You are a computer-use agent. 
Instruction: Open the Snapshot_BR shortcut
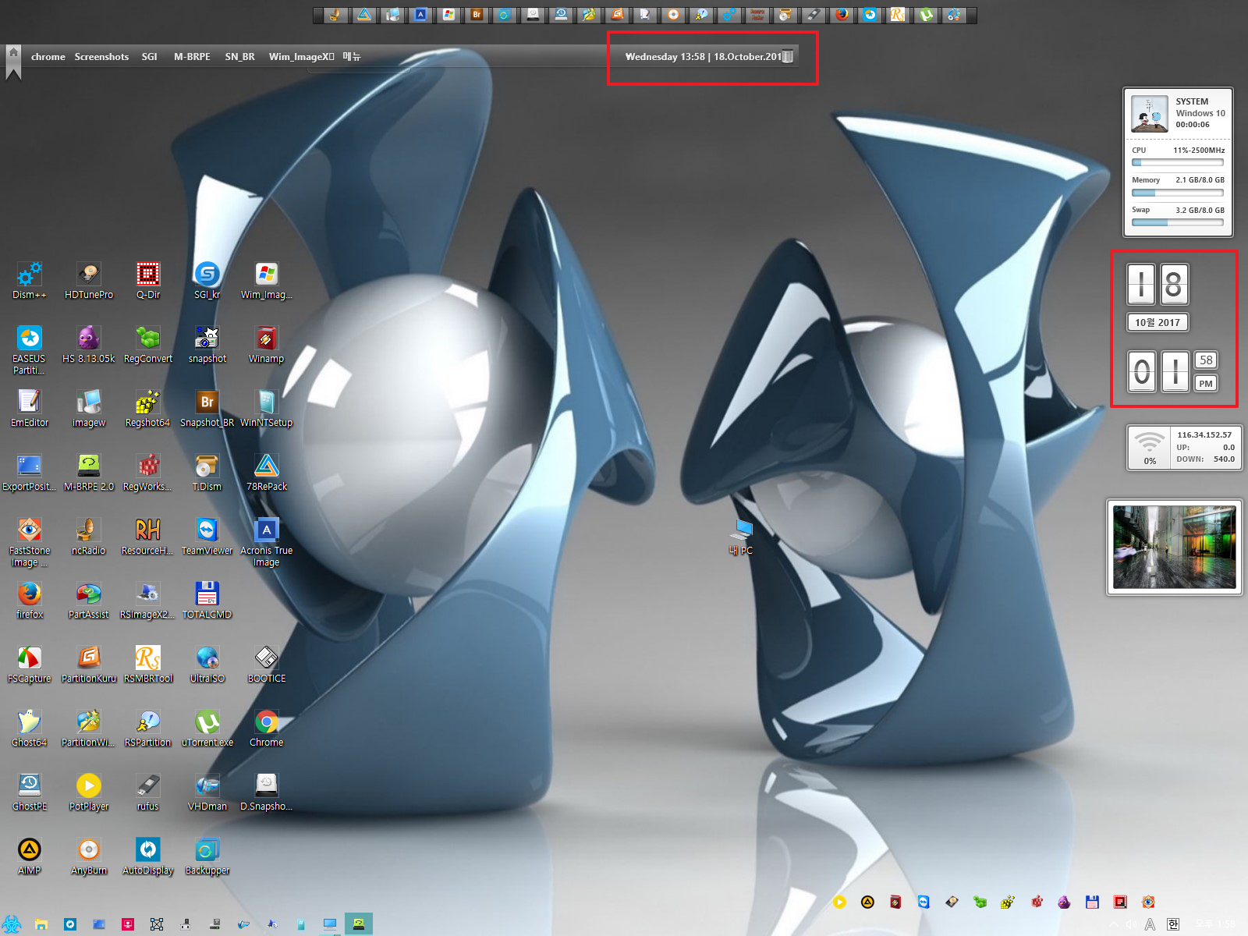pyautogui.click(x=207, y=409)
